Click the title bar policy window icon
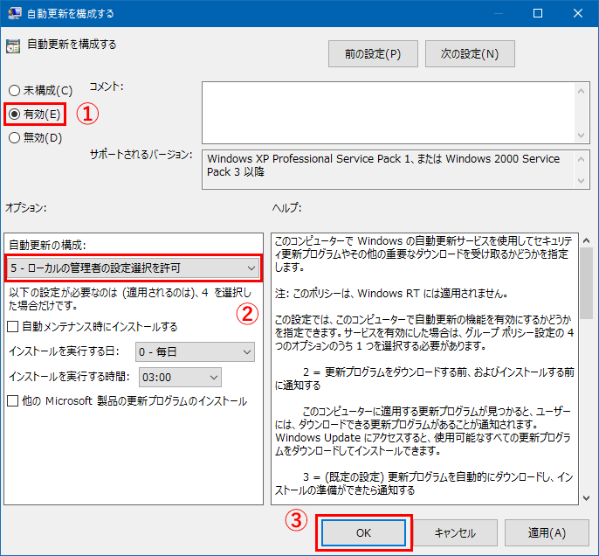 coord(15,13)
